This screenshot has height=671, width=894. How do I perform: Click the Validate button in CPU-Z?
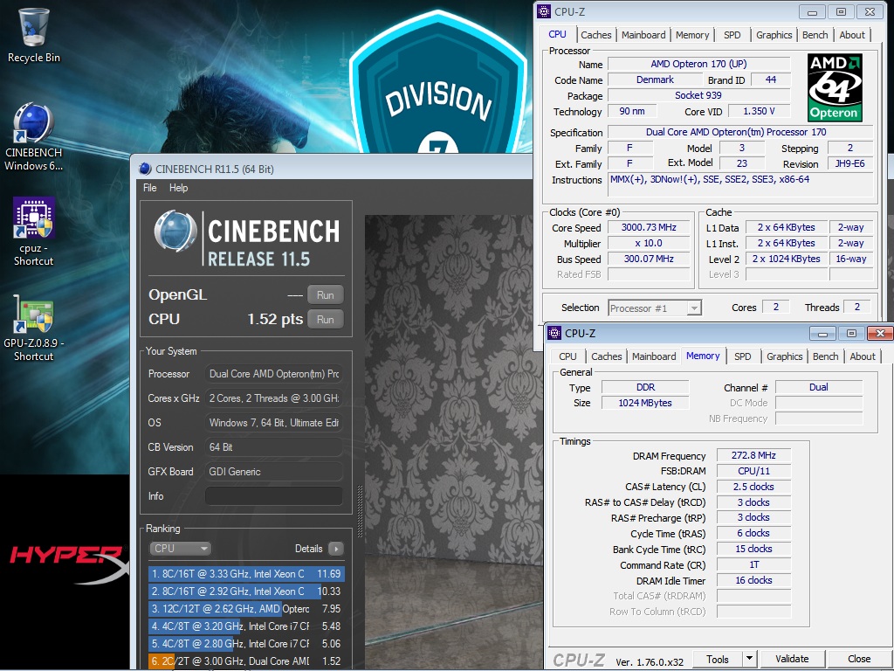click(x=792, y=659)
